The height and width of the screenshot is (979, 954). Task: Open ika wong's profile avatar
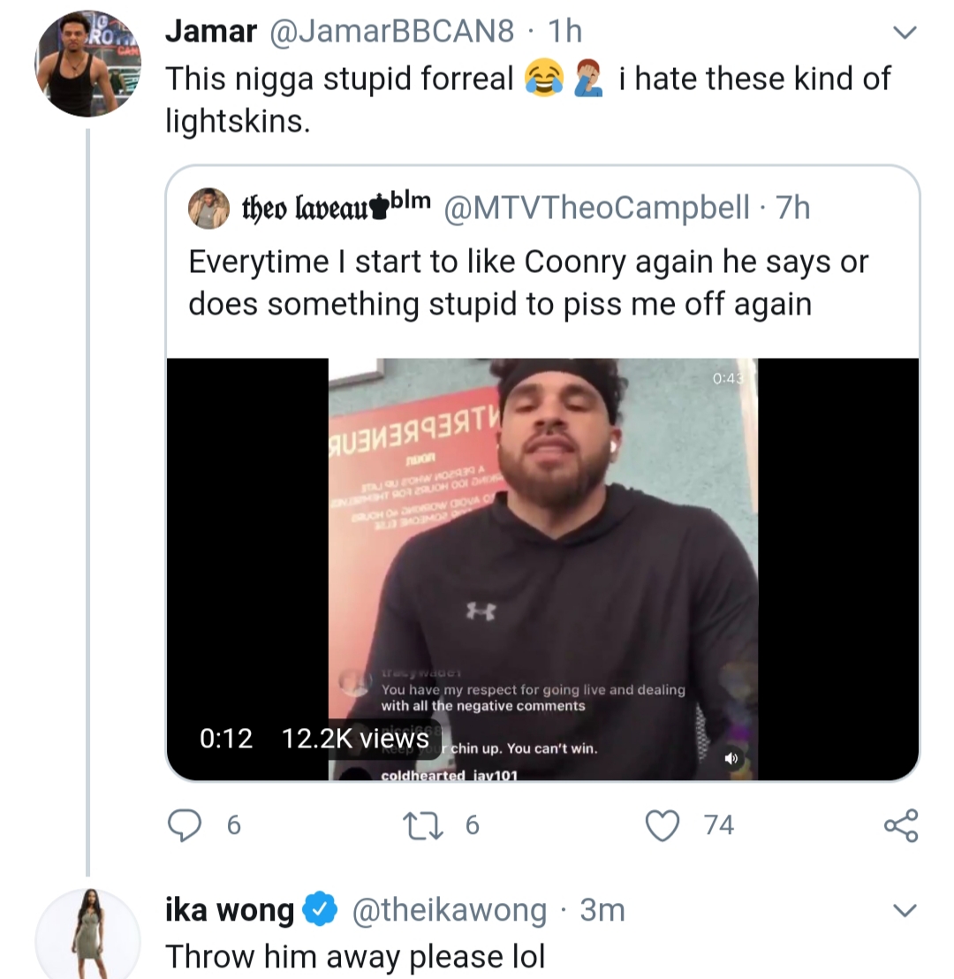pyautogui.click(x=87, y=934)
